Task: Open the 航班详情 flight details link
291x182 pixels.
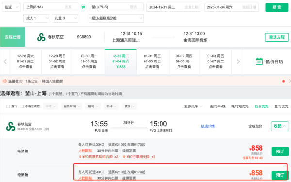Action: pos(208,126)
